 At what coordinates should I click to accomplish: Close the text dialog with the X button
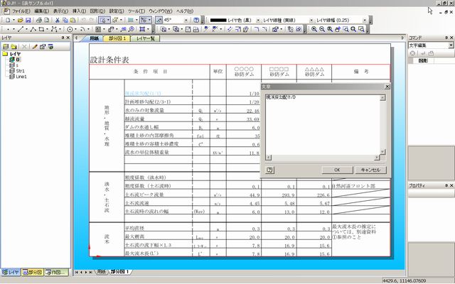tap(387, 87)
